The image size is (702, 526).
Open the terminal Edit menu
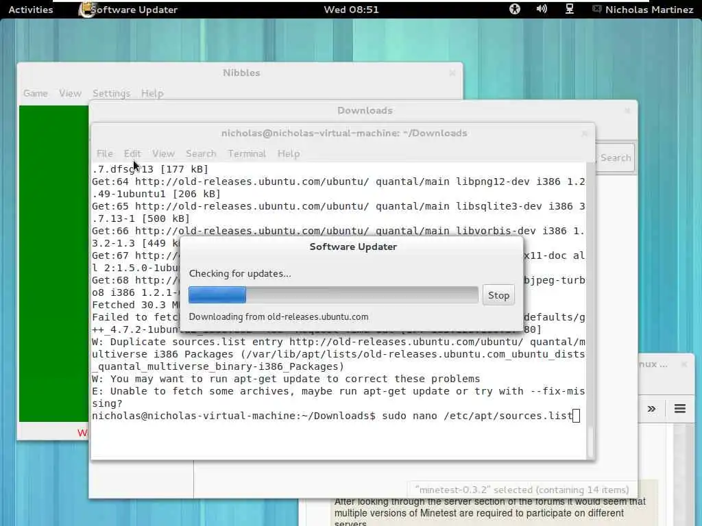(x=132, y=153)
